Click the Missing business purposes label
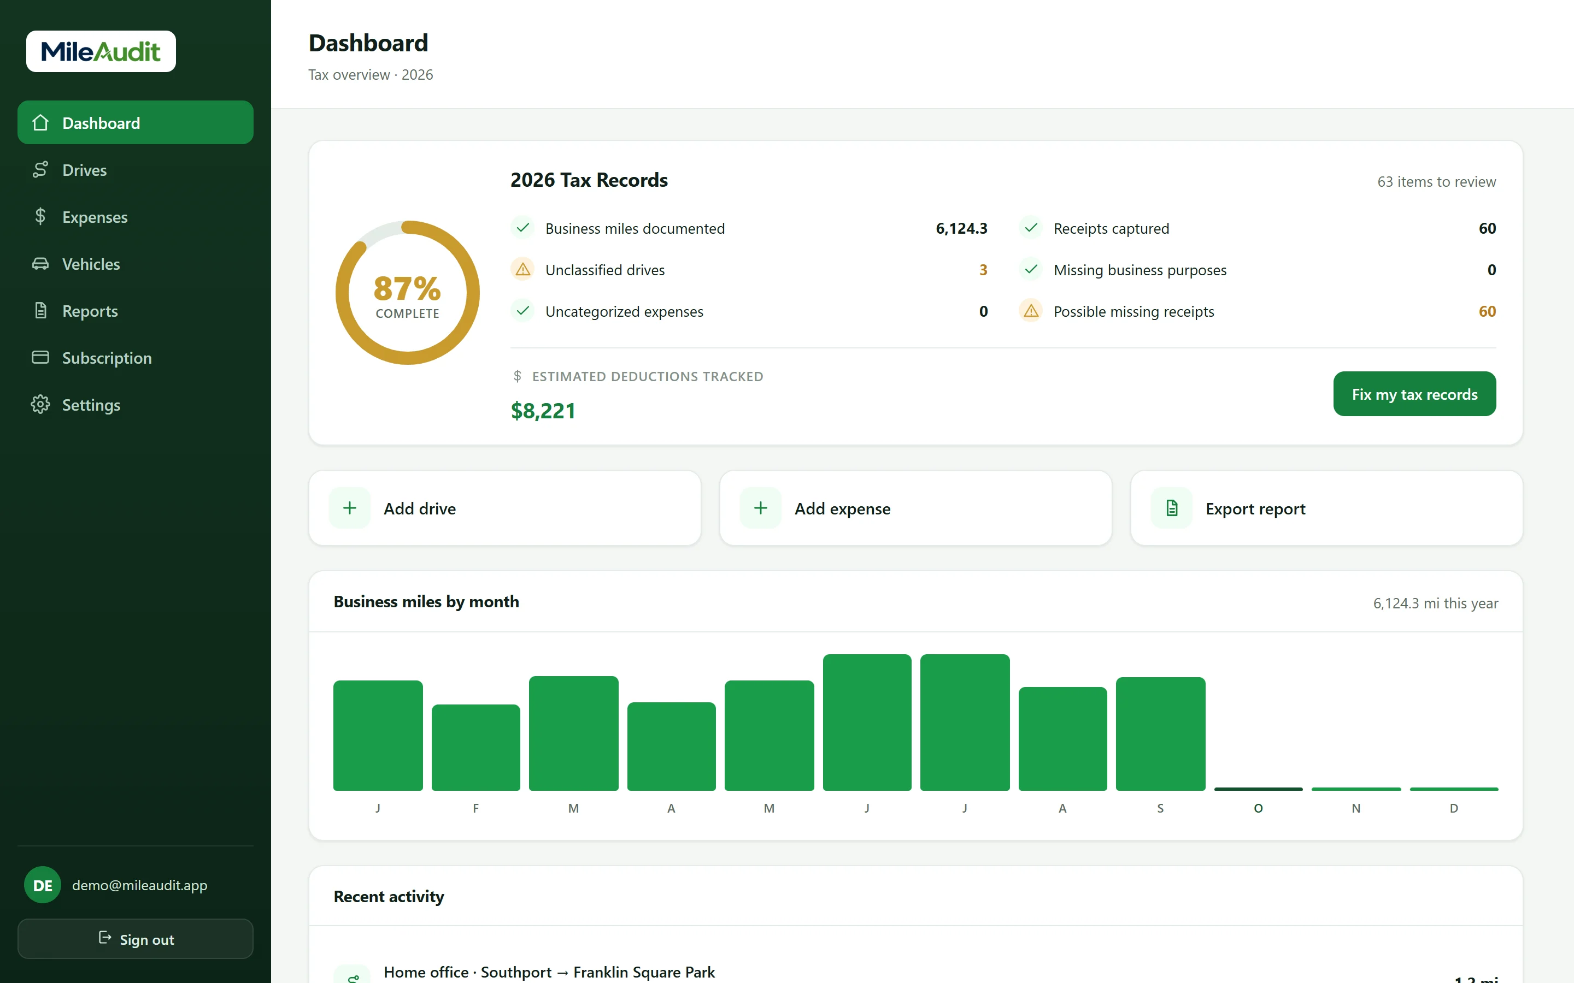The height and width of the screenshot is (983, 1574). (x=1140, y=270)
